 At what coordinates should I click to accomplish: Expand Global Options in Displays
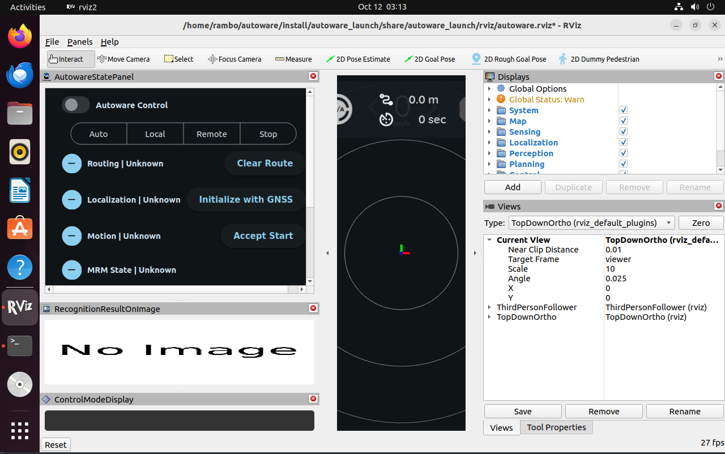click(x=489, y=89)
